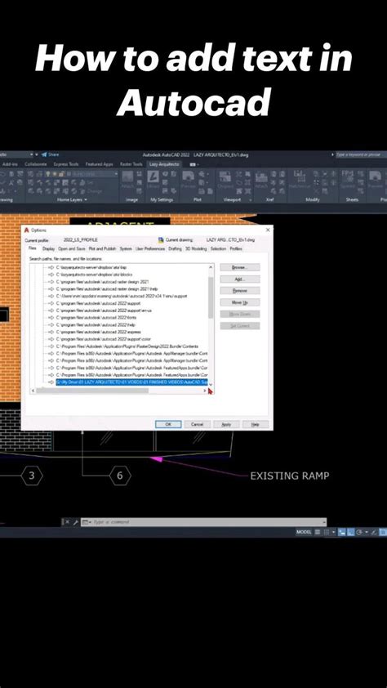Switch to Plot and Publish tab in Options

coord(102,248)
